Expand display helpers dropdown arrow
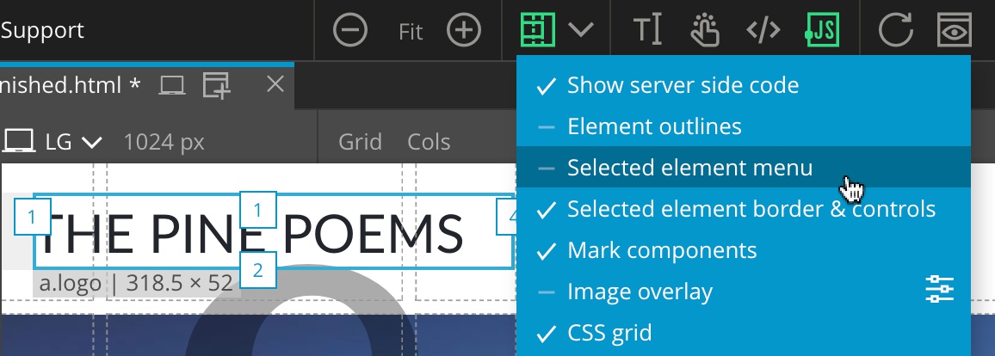Screen dimensions: 995x356 click(581, 30)
